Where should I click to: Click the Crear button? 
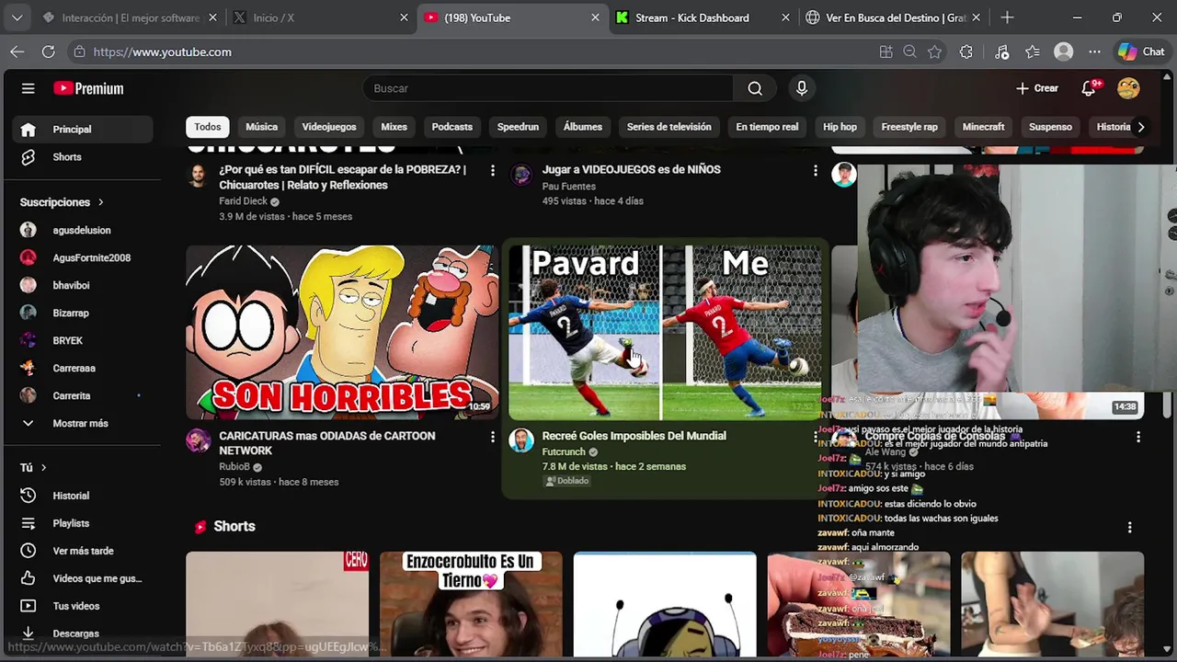pos(1037,88)
